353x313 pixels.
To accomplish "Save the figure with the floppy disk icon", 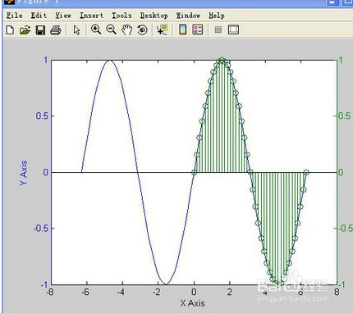I will 40,29.
